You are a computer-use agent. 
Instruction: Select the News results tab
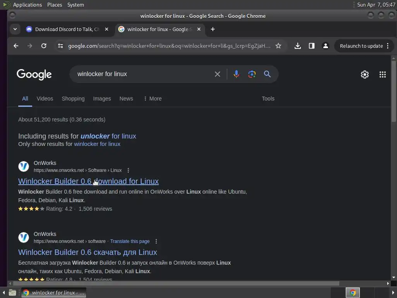pyautogui.click(x=126, y=99)
